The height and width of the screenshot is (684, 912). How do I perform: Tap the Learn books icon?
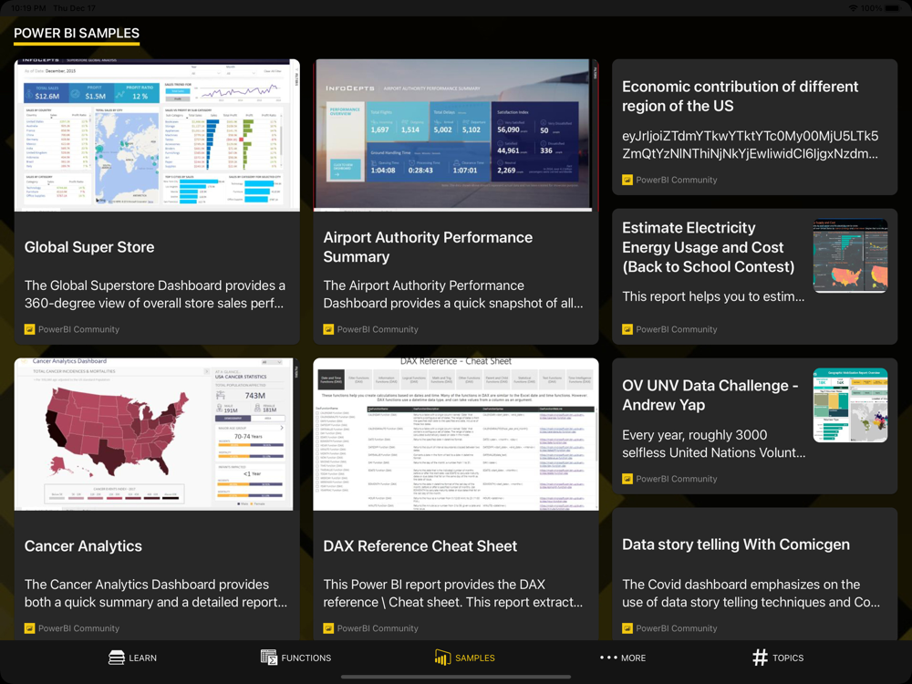coord(117,658)
